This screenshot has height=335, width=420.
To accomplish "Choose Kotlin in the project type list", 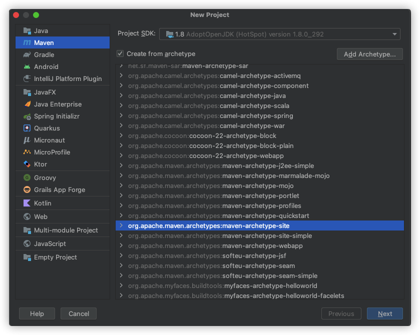I will [x=63, y=203].
